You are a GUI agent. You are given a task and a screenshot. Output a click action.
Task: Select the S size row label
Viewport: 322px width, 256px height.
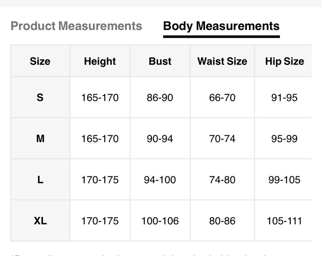pos(40,98)
